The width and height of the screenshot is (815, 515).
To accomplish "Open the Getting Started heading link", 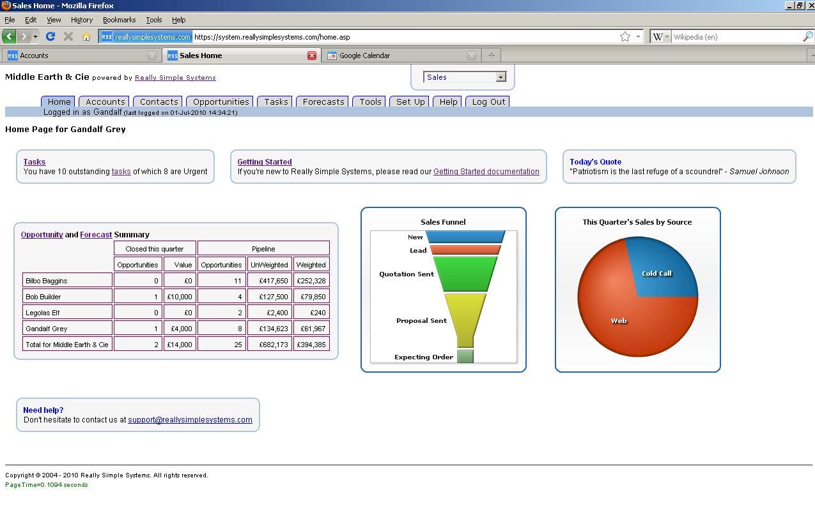I will tap(265, 162).
